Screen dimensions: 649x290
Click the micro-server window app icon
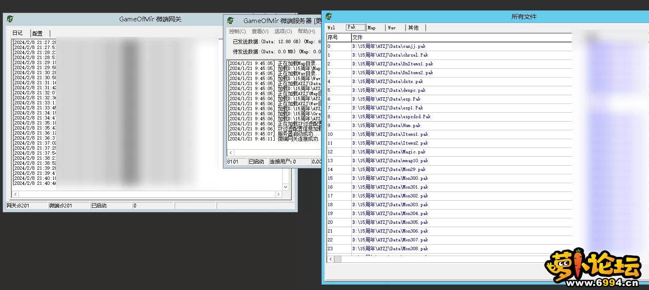(230, 21)
